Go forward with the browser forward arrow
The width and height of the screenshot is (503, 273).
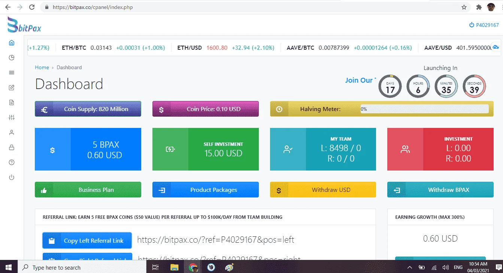point(20,7)
